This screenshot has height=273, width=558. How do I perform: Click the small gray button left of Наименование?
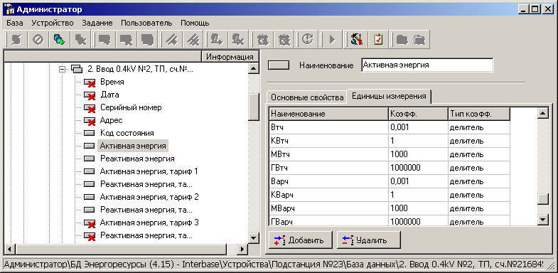[x=278, y=65]
